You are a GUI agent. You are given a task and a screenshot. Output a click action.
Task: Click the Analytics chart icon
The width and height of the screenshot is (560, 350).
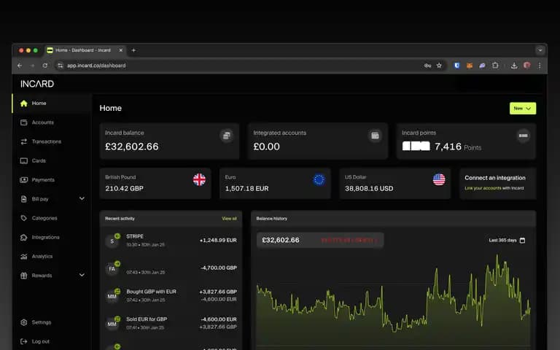[24, 257]
